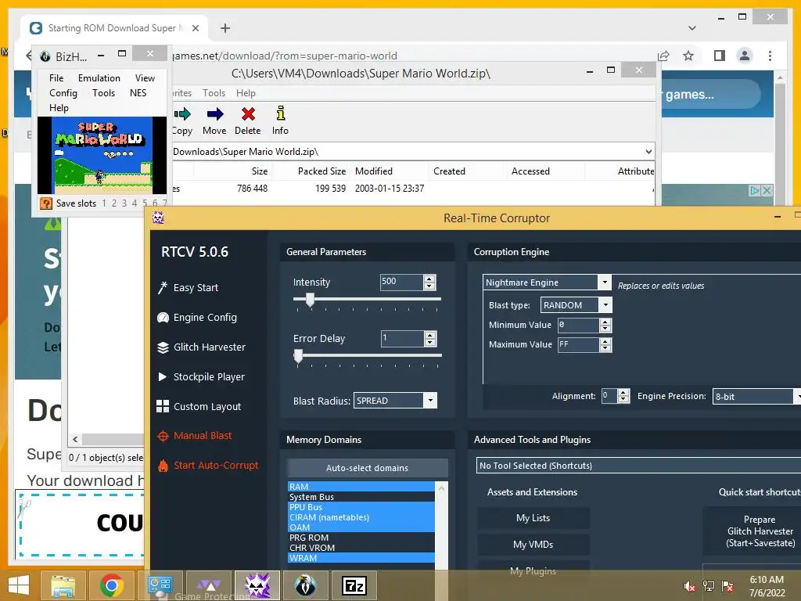Click the Chrome address bar URL
The width and height of the screenshot is (801, 601).
click(x=284, y=56)
